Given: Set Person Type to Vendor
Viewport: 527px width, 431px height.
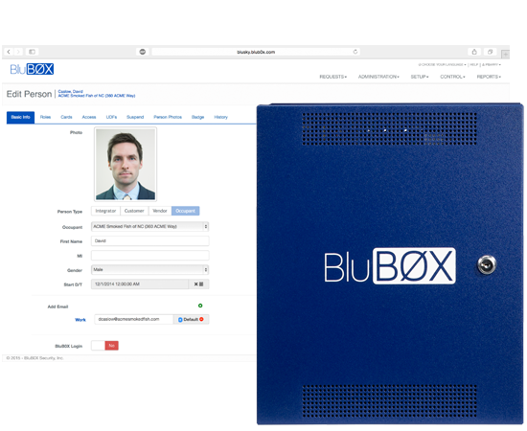Looking at the screenshot, I should click(x=160, y=211).
